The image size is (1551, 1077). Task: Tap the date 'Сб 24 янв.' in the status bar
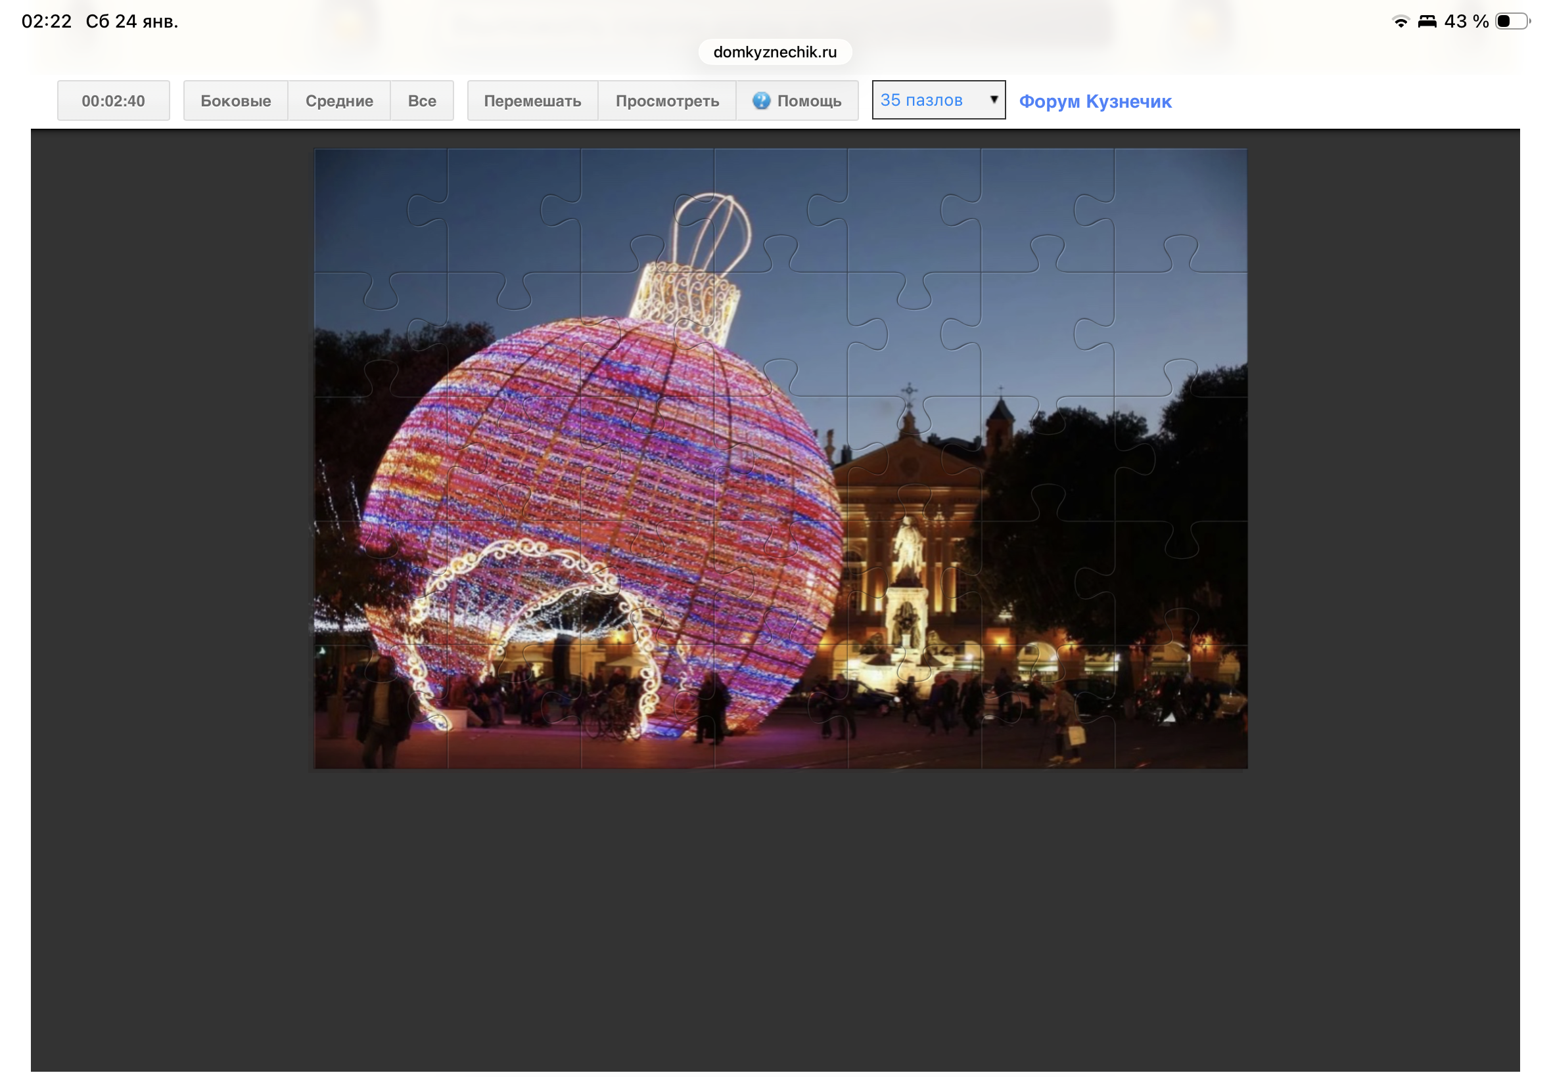pos(131,22)
